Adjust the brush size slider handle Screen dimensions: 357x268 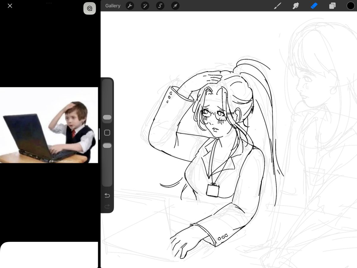[107, 117]
